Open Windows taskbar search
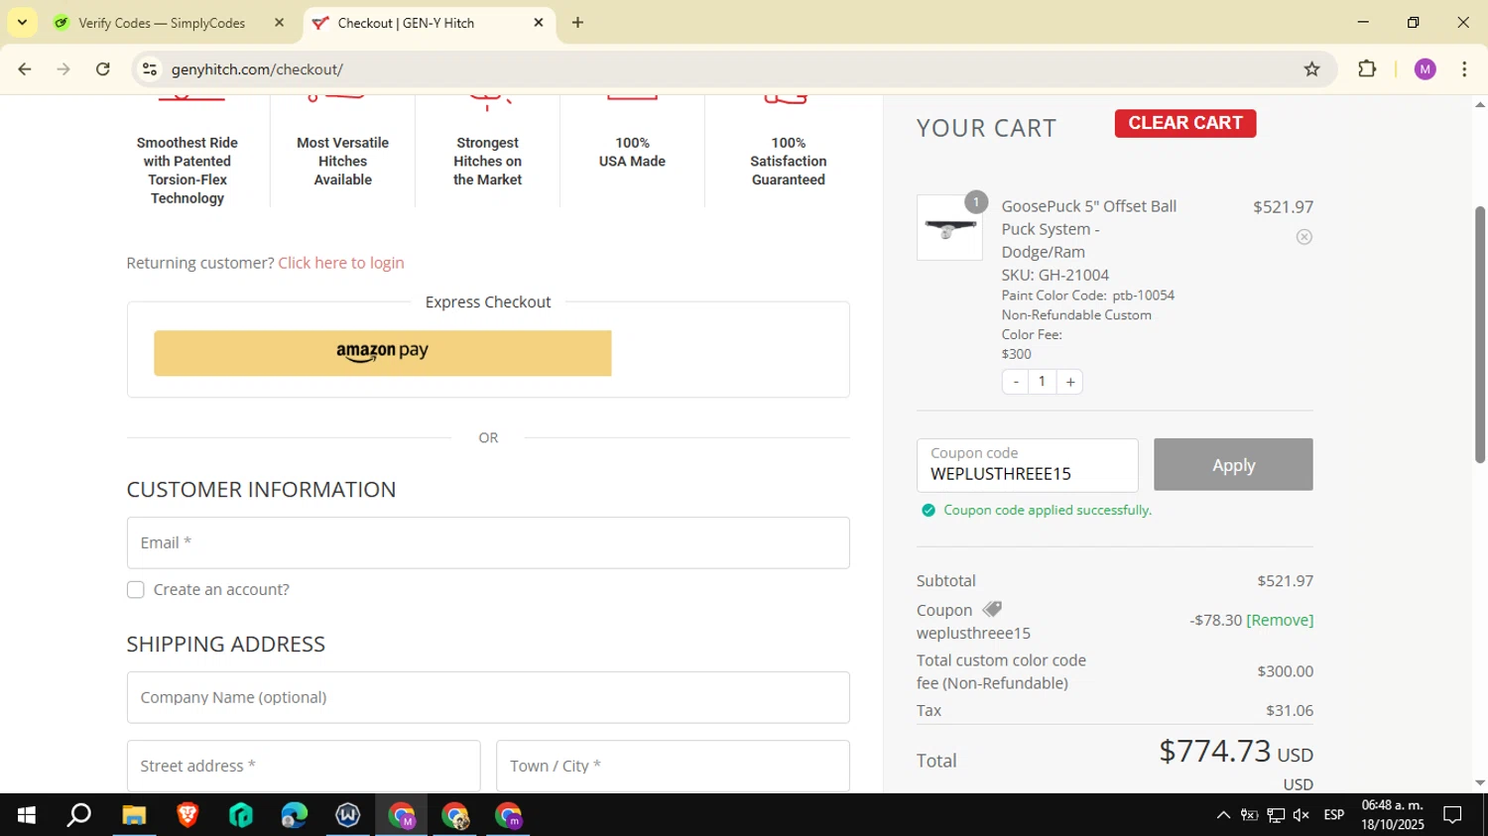 click(79, 815)
